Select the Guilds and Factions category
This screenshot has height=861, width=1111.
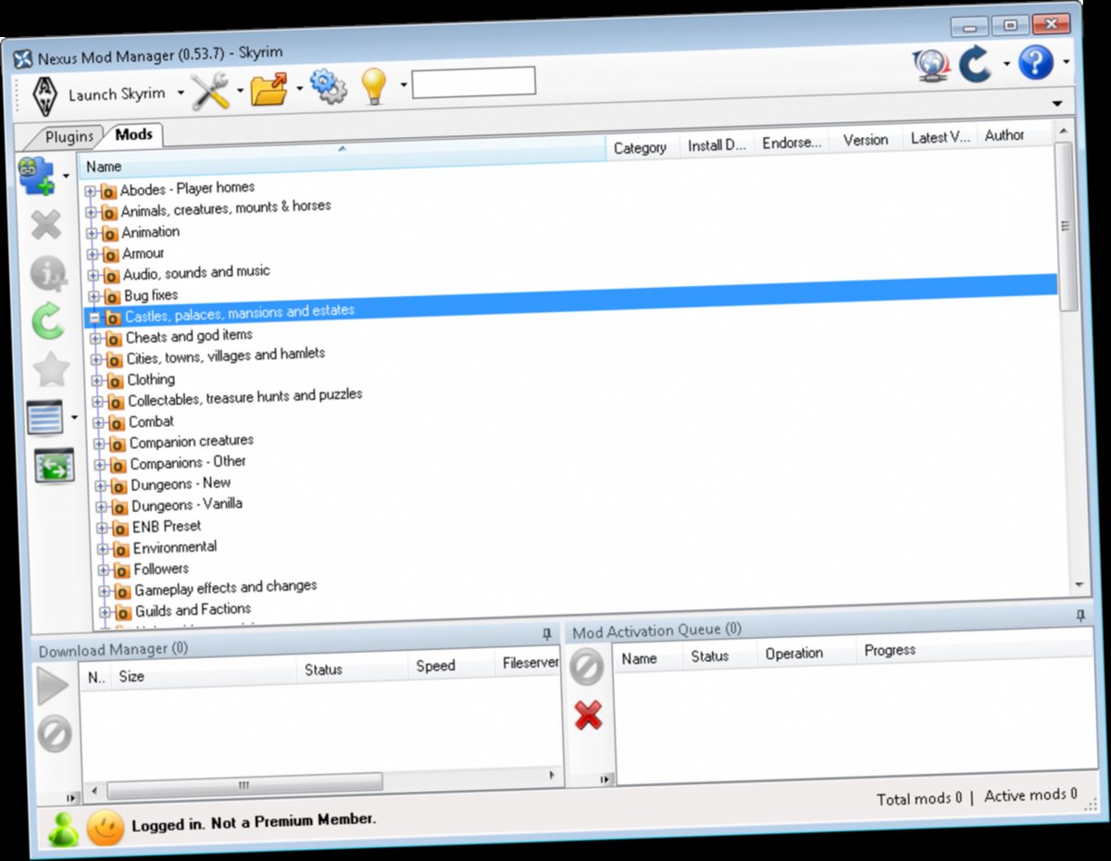click(x=193, y=610)
